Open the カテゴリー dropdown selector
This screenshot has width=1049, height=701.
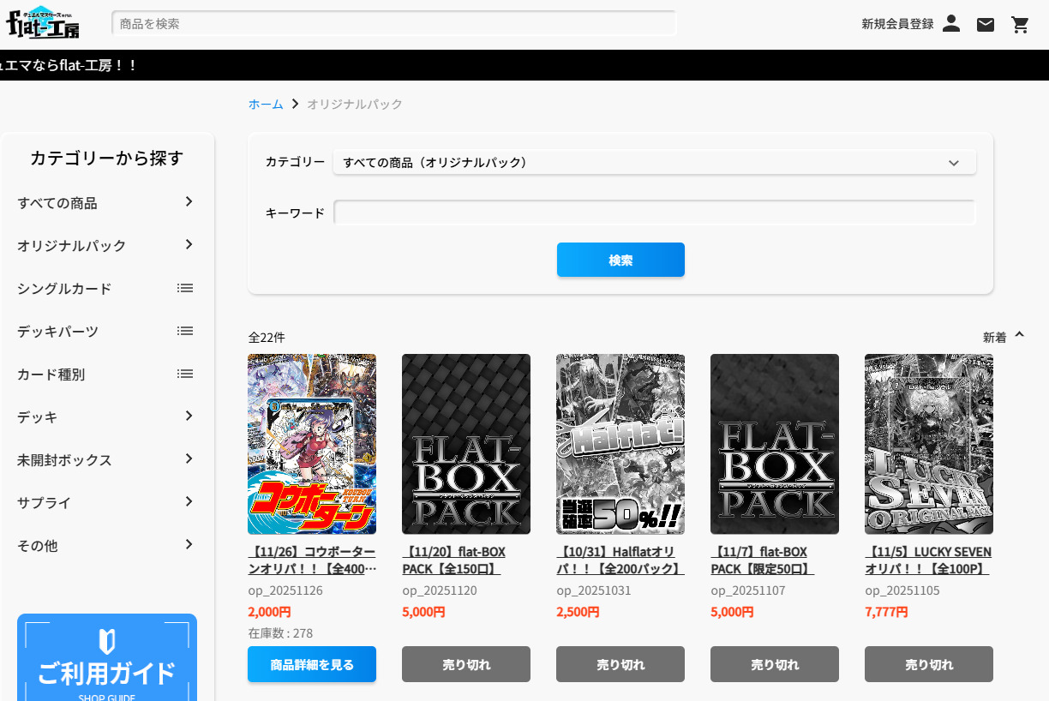654,163
